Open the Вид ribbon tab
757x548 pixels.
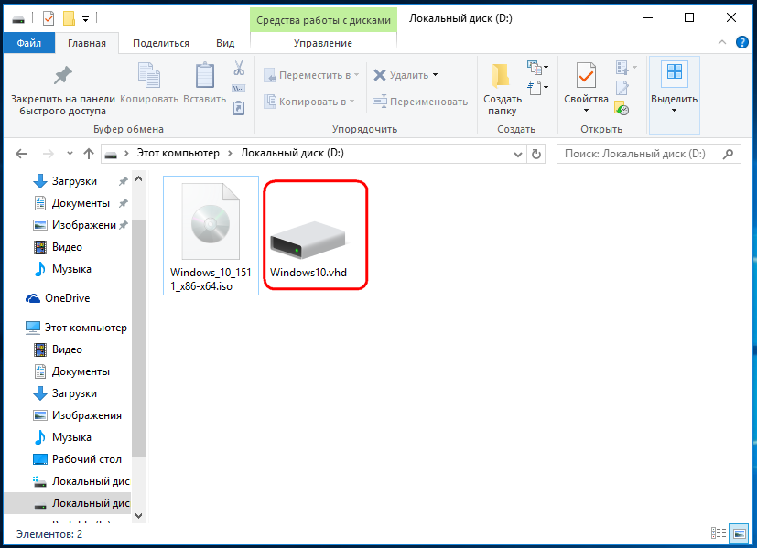click(225, 43)
